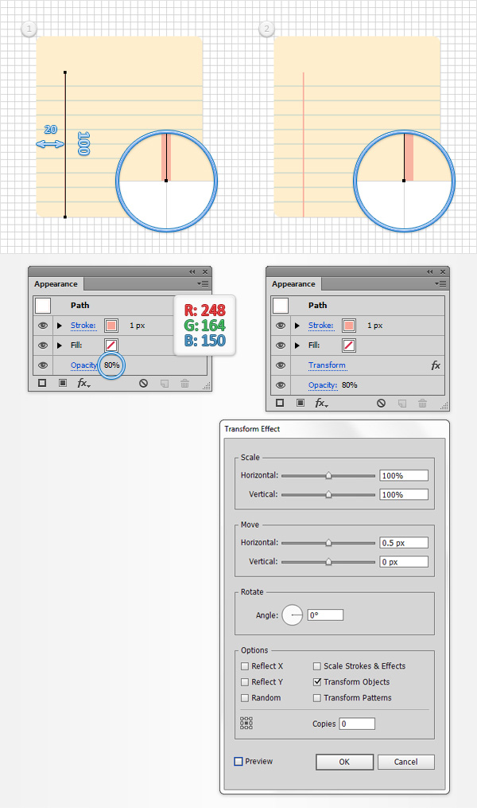Click the rotate angle dial
477x808 pixels.
click(x=293, y=615)
